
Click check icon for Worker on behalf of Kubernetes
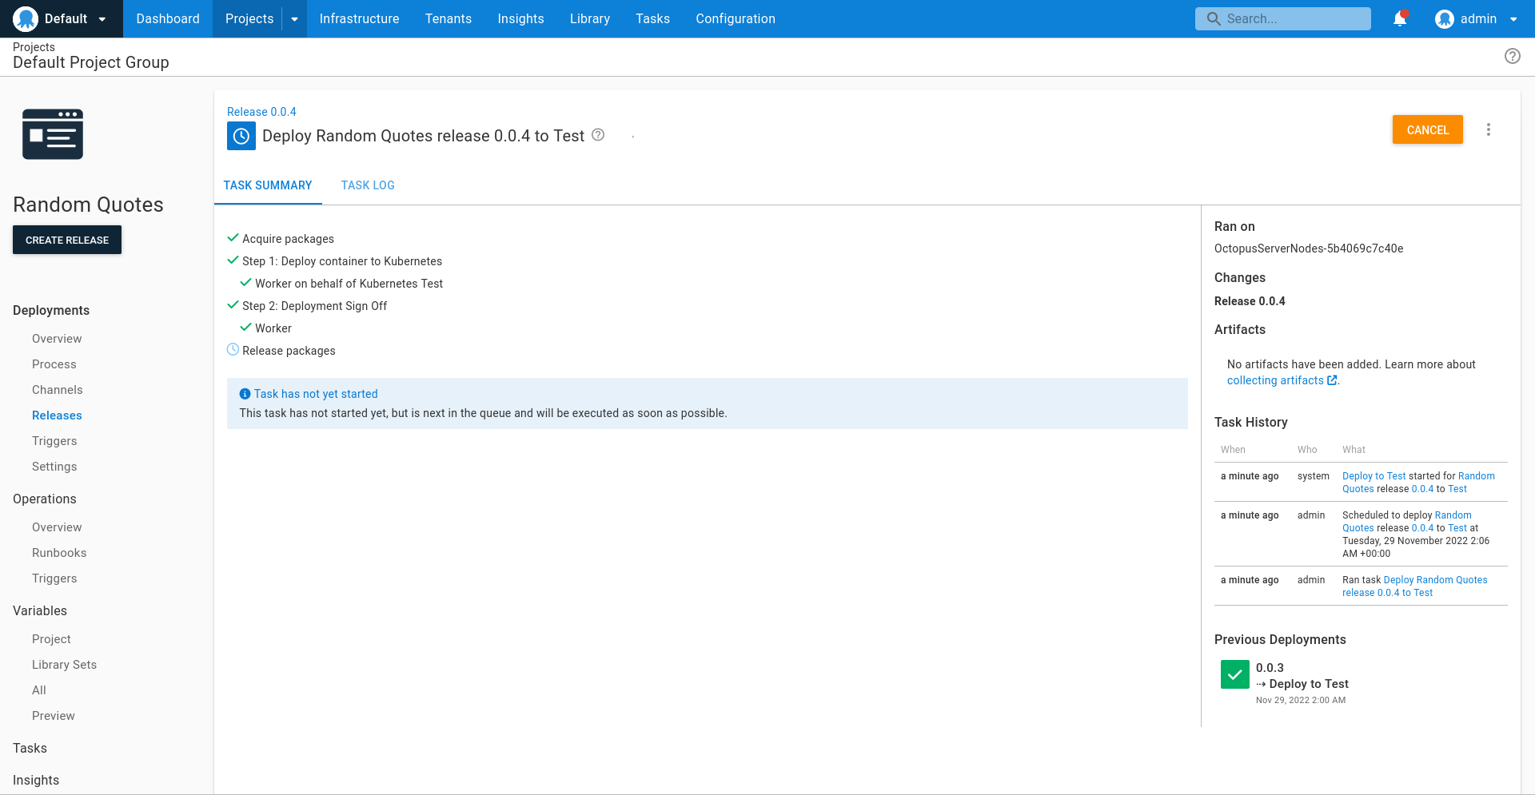click(246, 283)
